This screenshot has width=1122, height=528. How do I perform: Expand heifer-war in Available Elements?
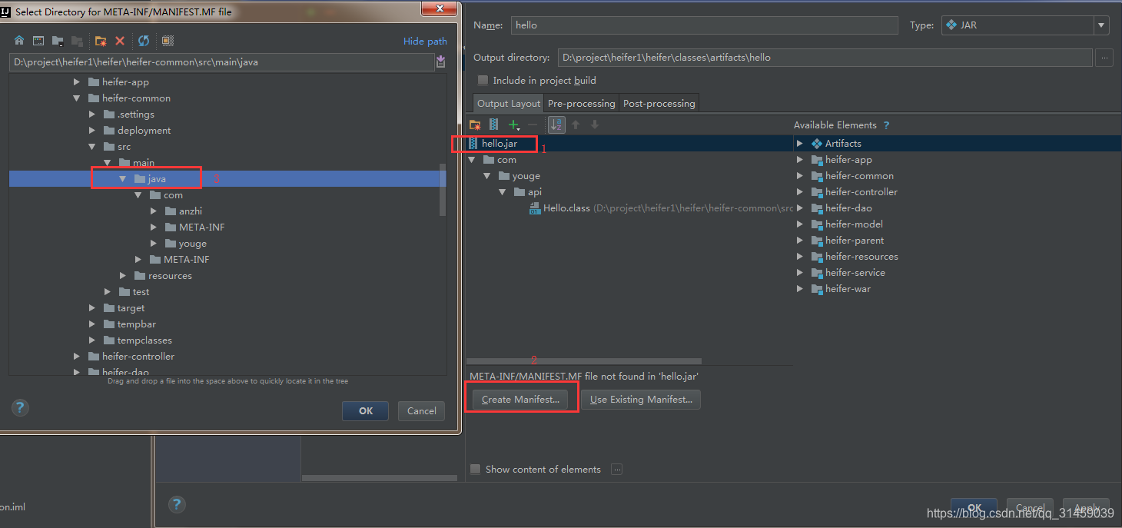click(799, 289)
